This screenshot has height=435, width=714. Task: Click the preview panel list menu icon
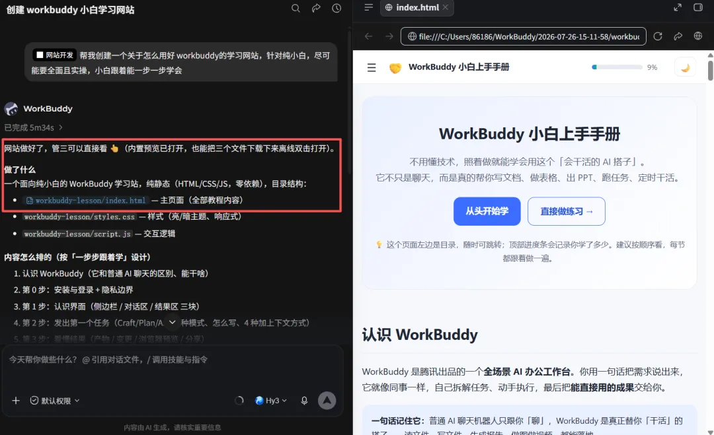click(369, 7)
